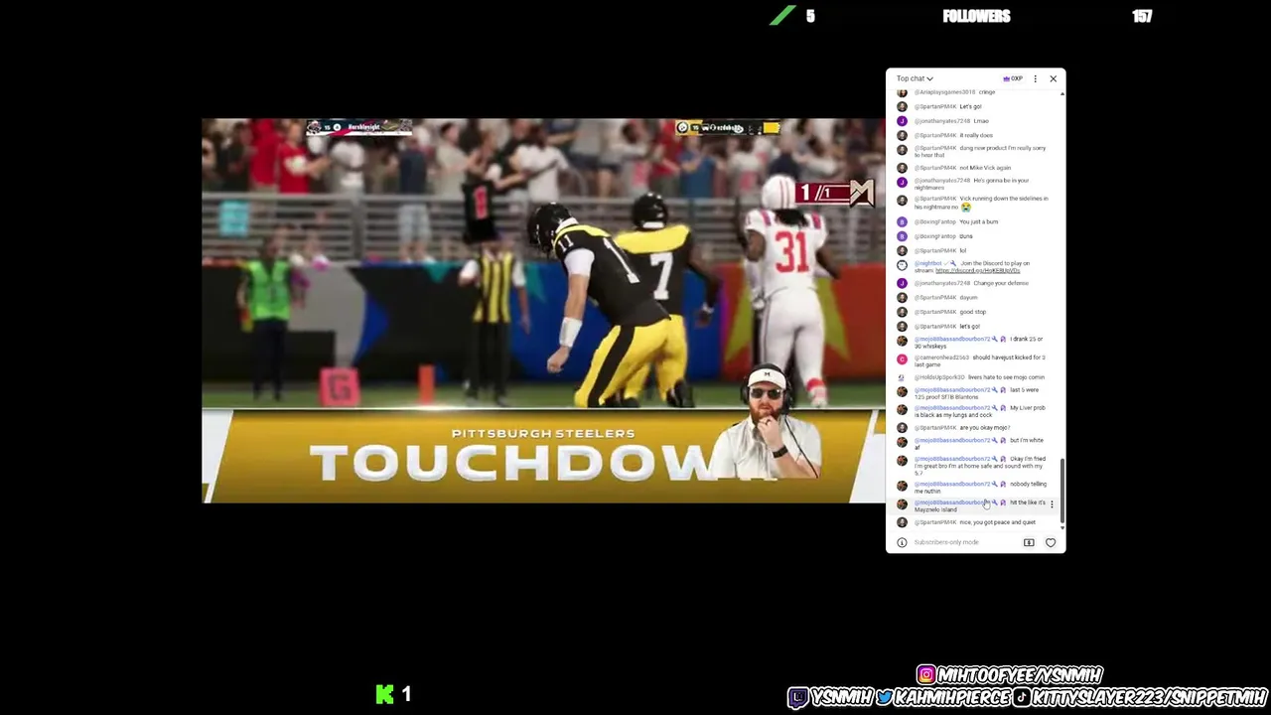The height and width of the screenshot is (715, 1271).
Task: Click the KITTYSLAYER223/SNIPPETMIH TikTok handle
Action: [x=1149, y=697]
